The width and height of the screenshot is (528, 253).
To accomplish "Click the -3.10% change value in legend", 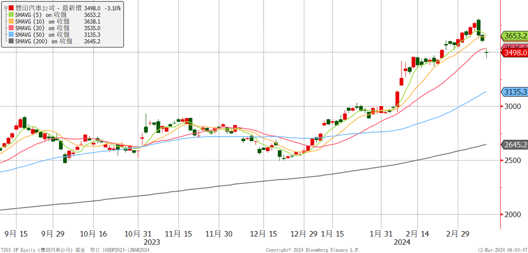I will point(112,8).
